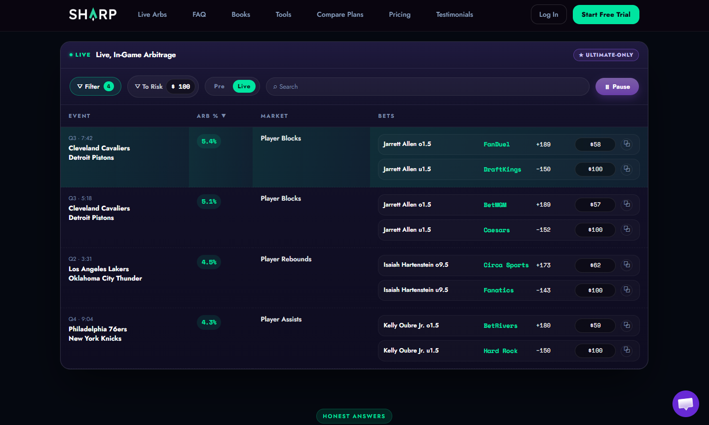This screenshot has height=425, width=709.
Task: Open the FAQ page
Action: click(199, 14)
